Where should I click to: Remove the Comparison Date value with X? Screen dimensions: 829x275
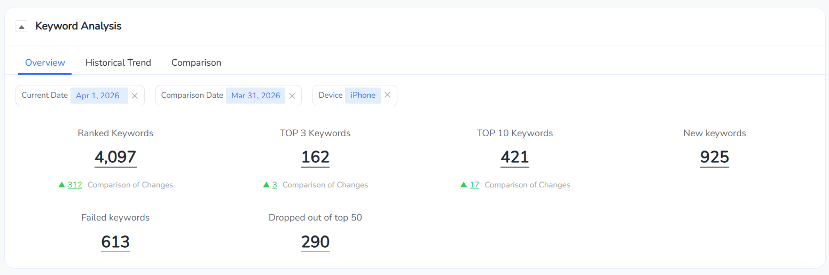point(292,96)
